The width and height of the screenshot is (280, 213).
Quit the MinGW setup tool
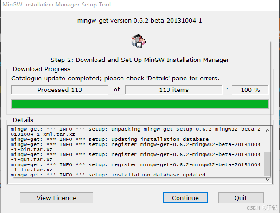pos(241,198)
